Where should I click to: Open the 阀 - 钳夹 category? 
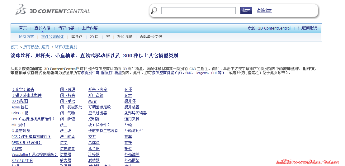[68, 95]
